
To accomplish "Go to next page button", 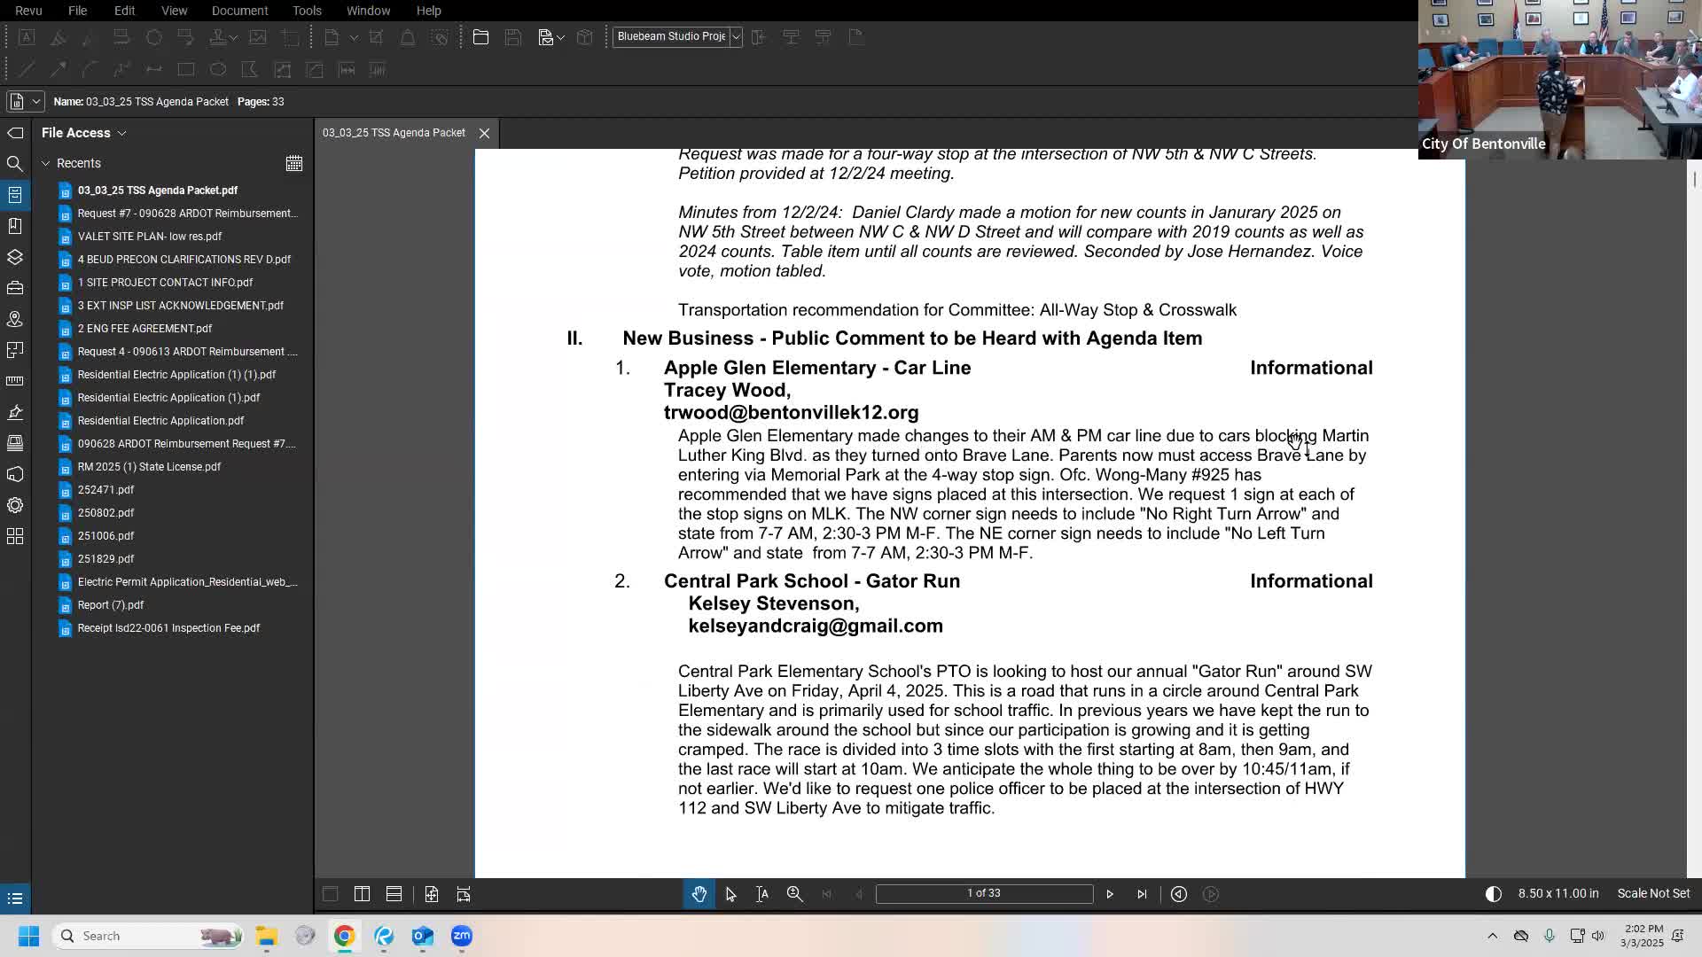I will click(1109, 894).
